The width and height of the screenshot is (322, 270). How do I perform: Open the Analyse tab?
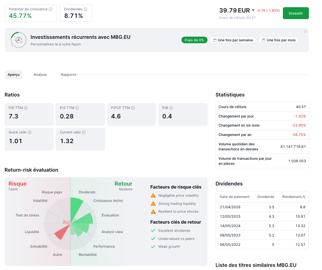pyautogui.click(x=40, y=75)
